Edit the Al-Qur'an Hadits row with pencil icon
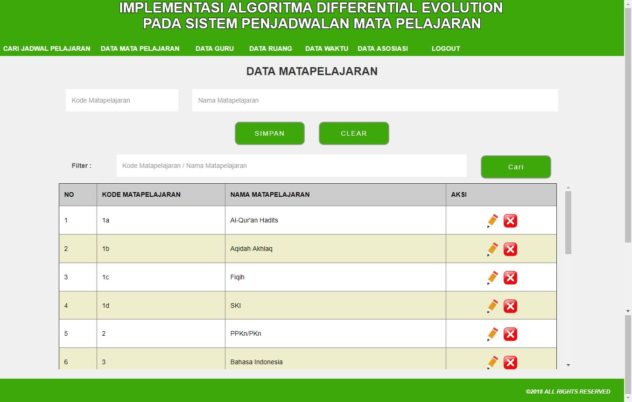The width and height of the screenshot is (632, 402). (492, 221)
